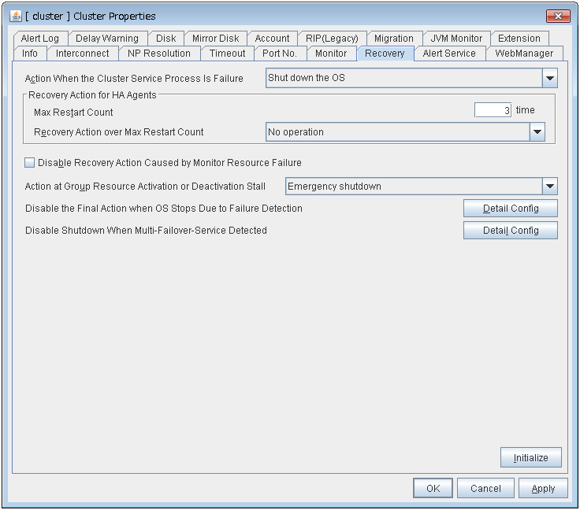Switch to the Interconnect tab
The width and height of the screenshot is (580, 510).
coord(83,54)
